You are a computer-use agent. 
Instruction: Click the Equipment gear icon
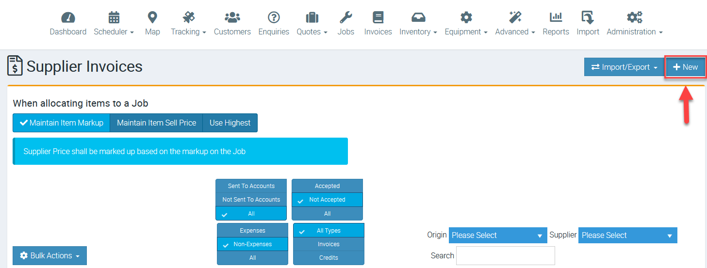tap(466, 17)
